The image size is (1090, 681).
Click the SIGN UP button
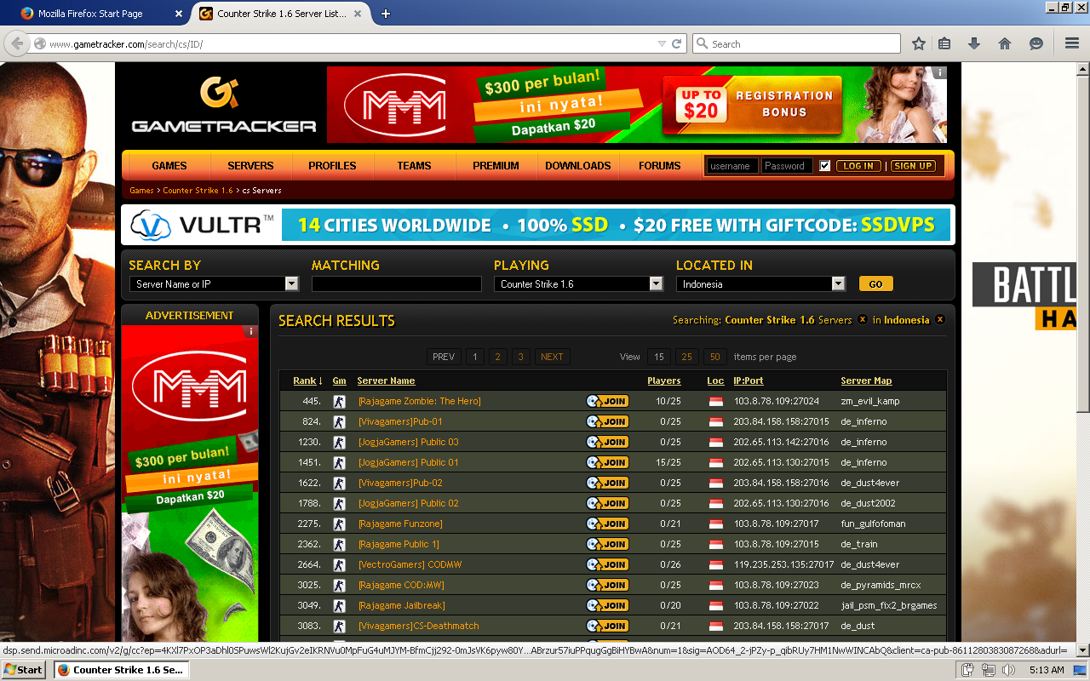913,166
